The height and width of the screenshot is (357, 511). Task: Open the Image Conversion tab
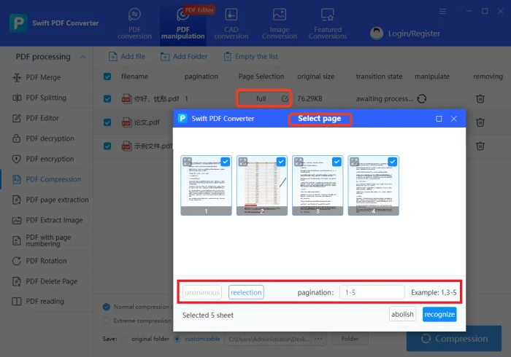[280, 24]
